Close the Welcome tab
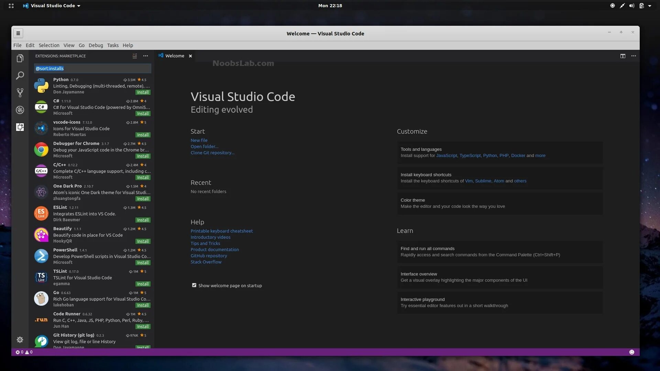This screenshot has height=371, width=660. click(x=190, y=56)
